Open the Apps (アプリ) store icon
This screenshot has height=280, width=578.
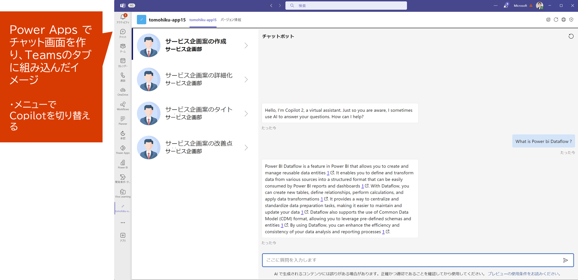click(x=123, y=237)
